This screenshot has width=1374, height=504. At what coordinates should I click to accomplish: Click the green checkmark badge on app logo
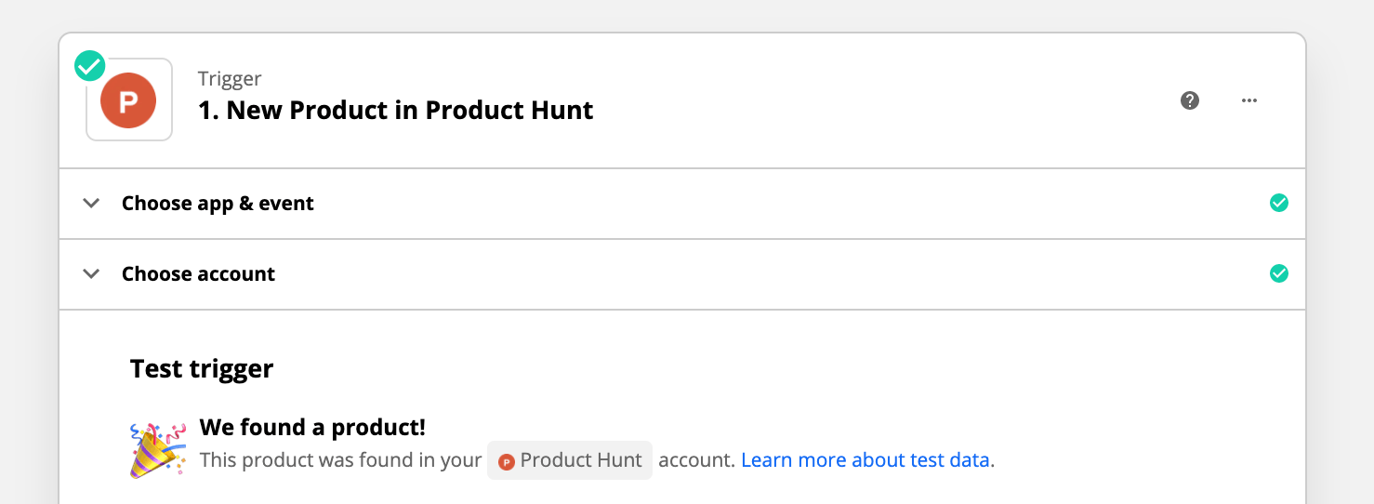[x=90, y=66]
